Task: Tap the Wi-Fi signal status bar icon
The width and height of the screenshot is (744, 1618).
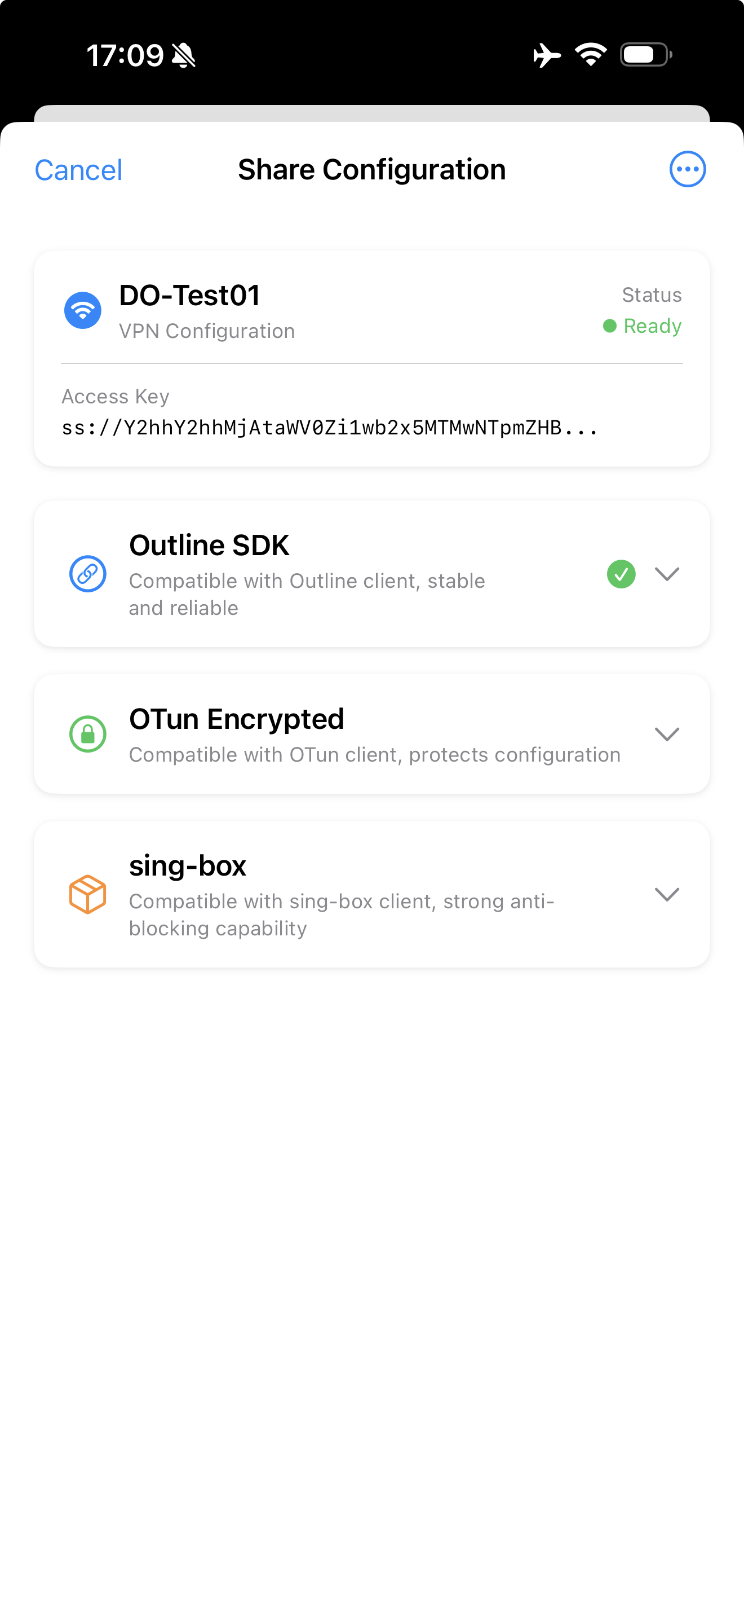Action: coord(591,55)
